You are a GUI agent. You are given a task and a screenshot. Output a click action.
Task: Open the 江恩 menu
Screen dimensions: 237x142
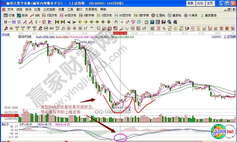point(37,9)
